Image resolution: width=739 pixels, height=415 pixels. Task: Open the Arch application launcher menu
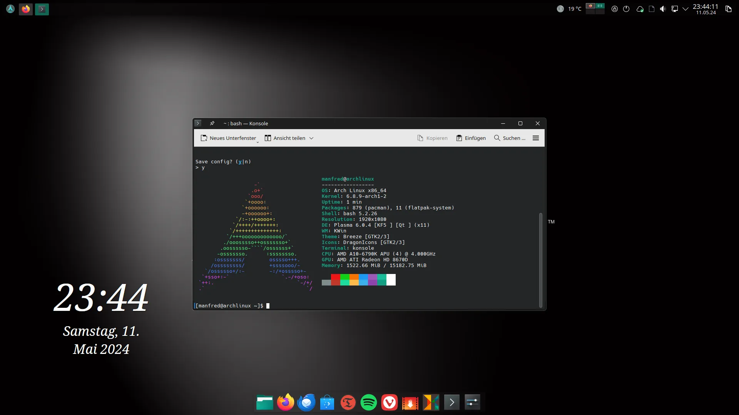(x=10, y=9)
